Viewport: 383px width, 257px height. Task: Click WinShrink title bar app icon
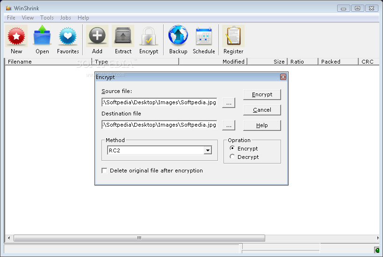[x=8, y=8]
